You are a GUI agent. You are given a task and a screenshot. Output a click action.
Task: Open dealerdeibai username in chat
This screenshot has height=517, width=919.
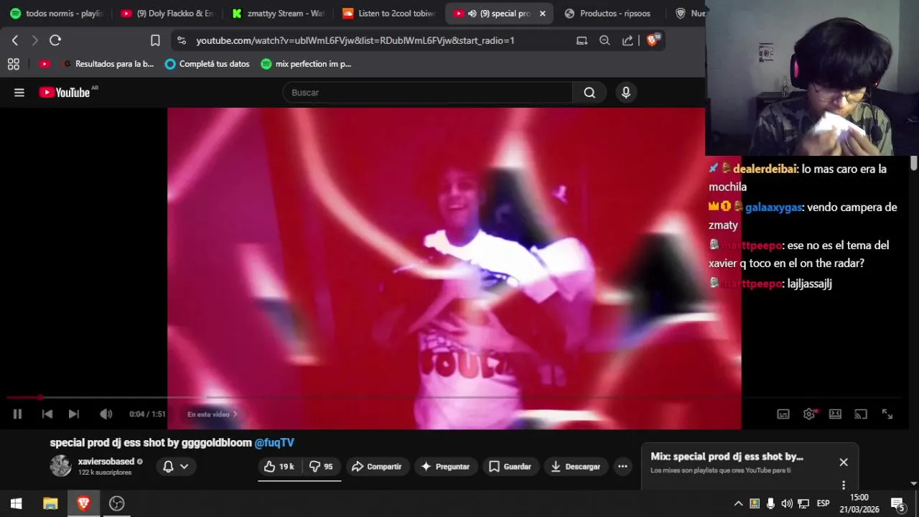click(x=765, y=169)
